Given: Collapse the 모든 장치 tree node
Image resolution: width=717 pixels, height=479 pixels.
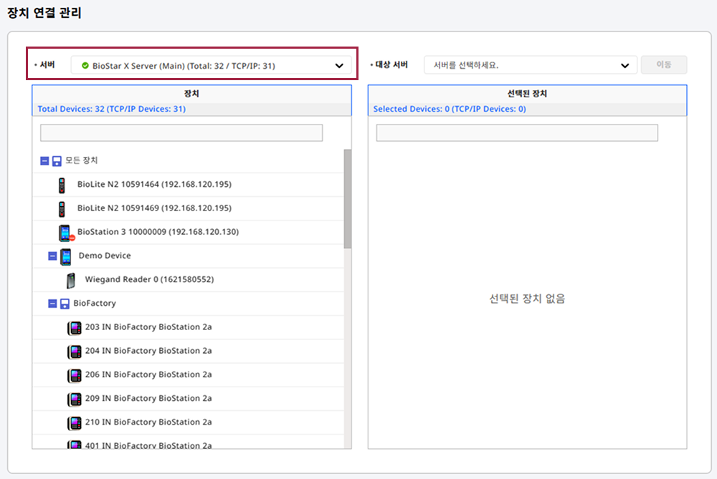Looking at the screenshot, I should [44, 161].
